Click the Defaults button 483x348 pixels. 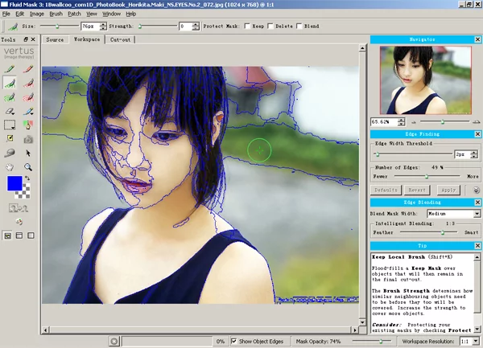pyautogui.click(x=386, y=190)
